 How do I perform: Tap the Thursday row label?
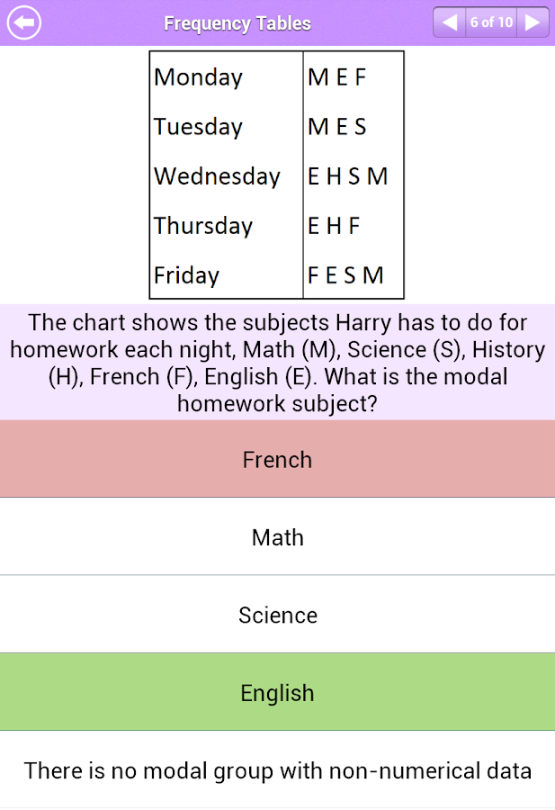point(203,226)
